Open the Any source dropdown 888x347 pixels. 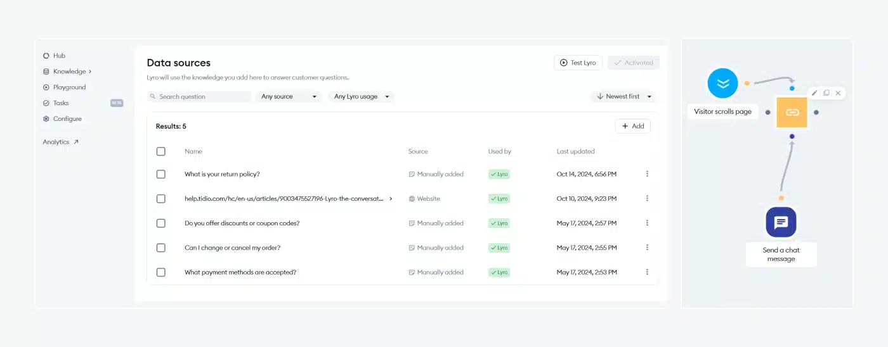pyautogui.click(x=289, y=97)
